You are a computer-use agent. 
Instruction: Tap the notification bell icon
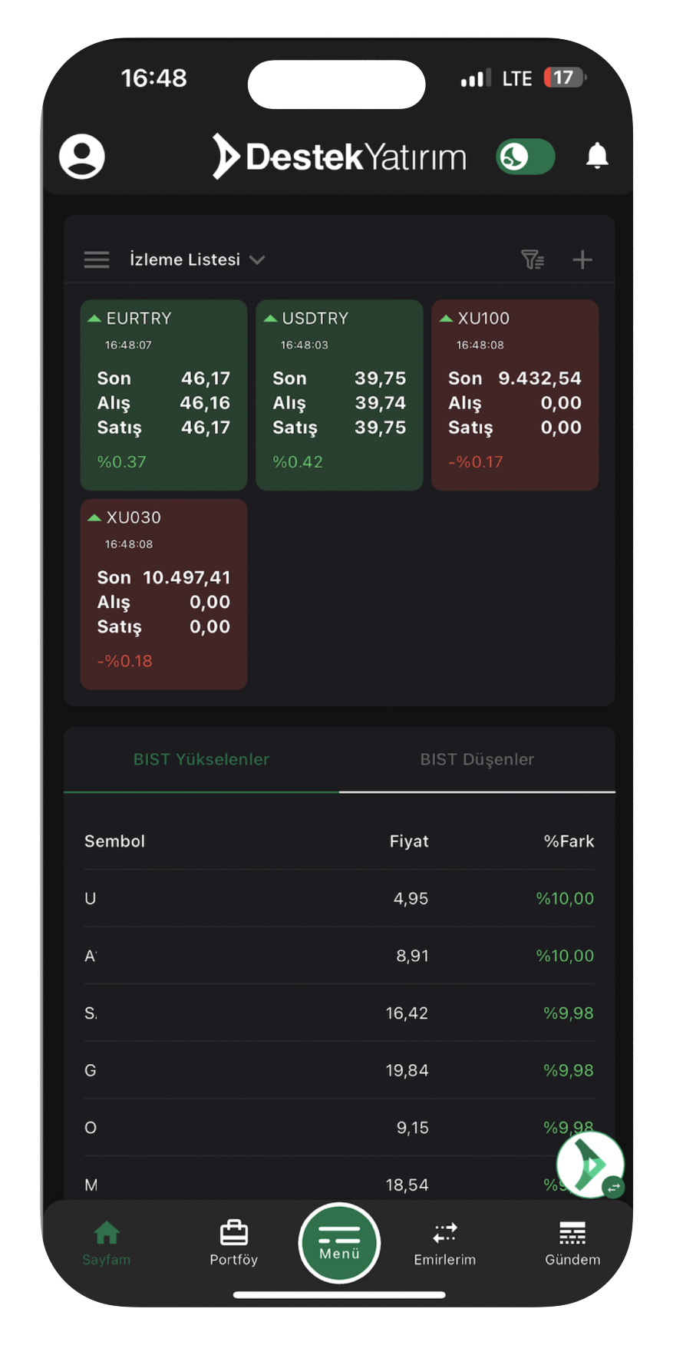[x=597, y=156]
